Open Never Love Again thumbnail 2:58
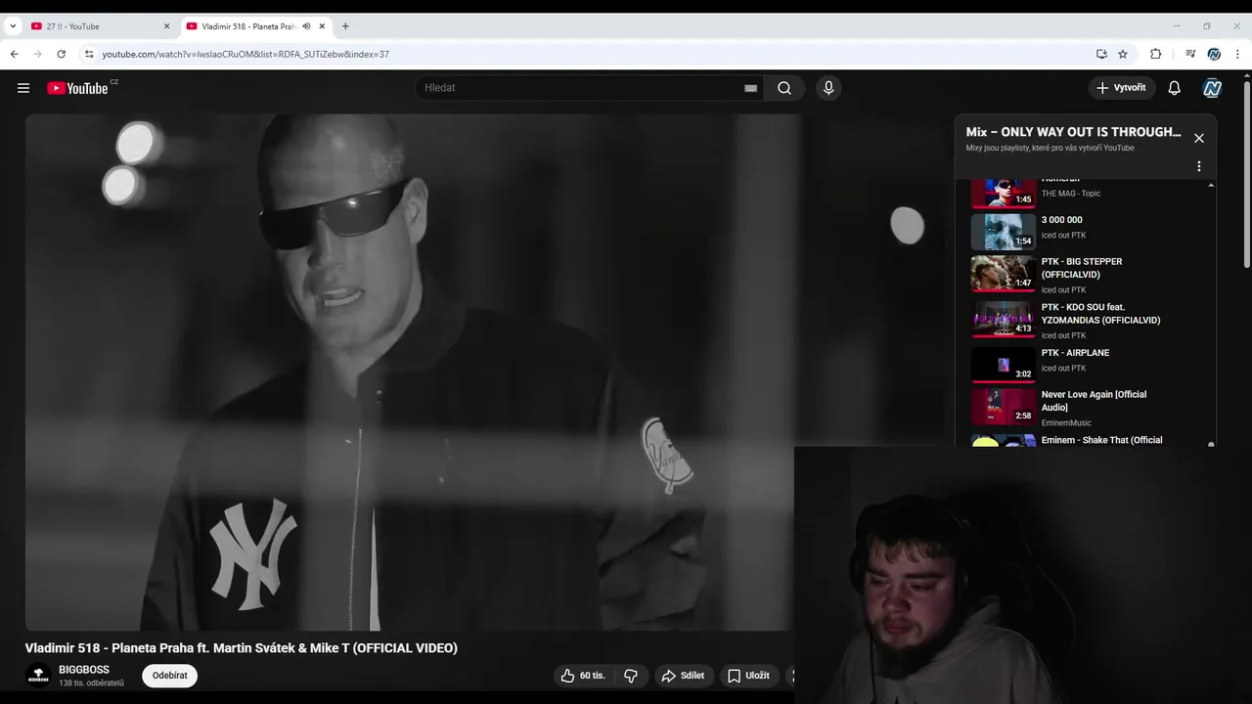1252x704 pixels. (1003, 407)
